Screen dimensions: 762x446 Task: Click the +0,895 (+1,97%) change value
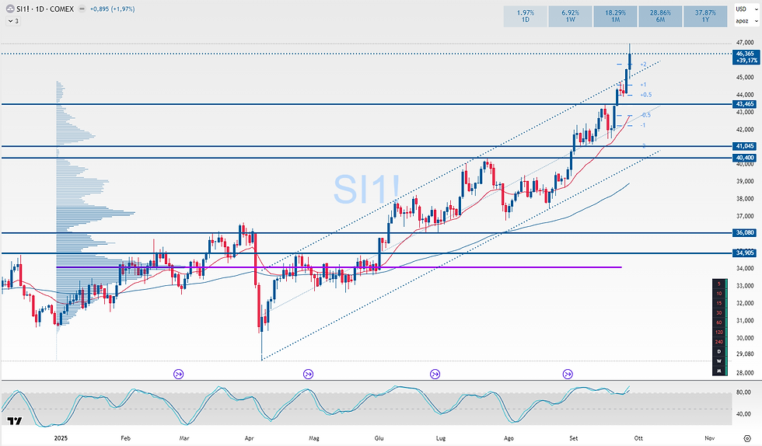[x=112, y=9]
